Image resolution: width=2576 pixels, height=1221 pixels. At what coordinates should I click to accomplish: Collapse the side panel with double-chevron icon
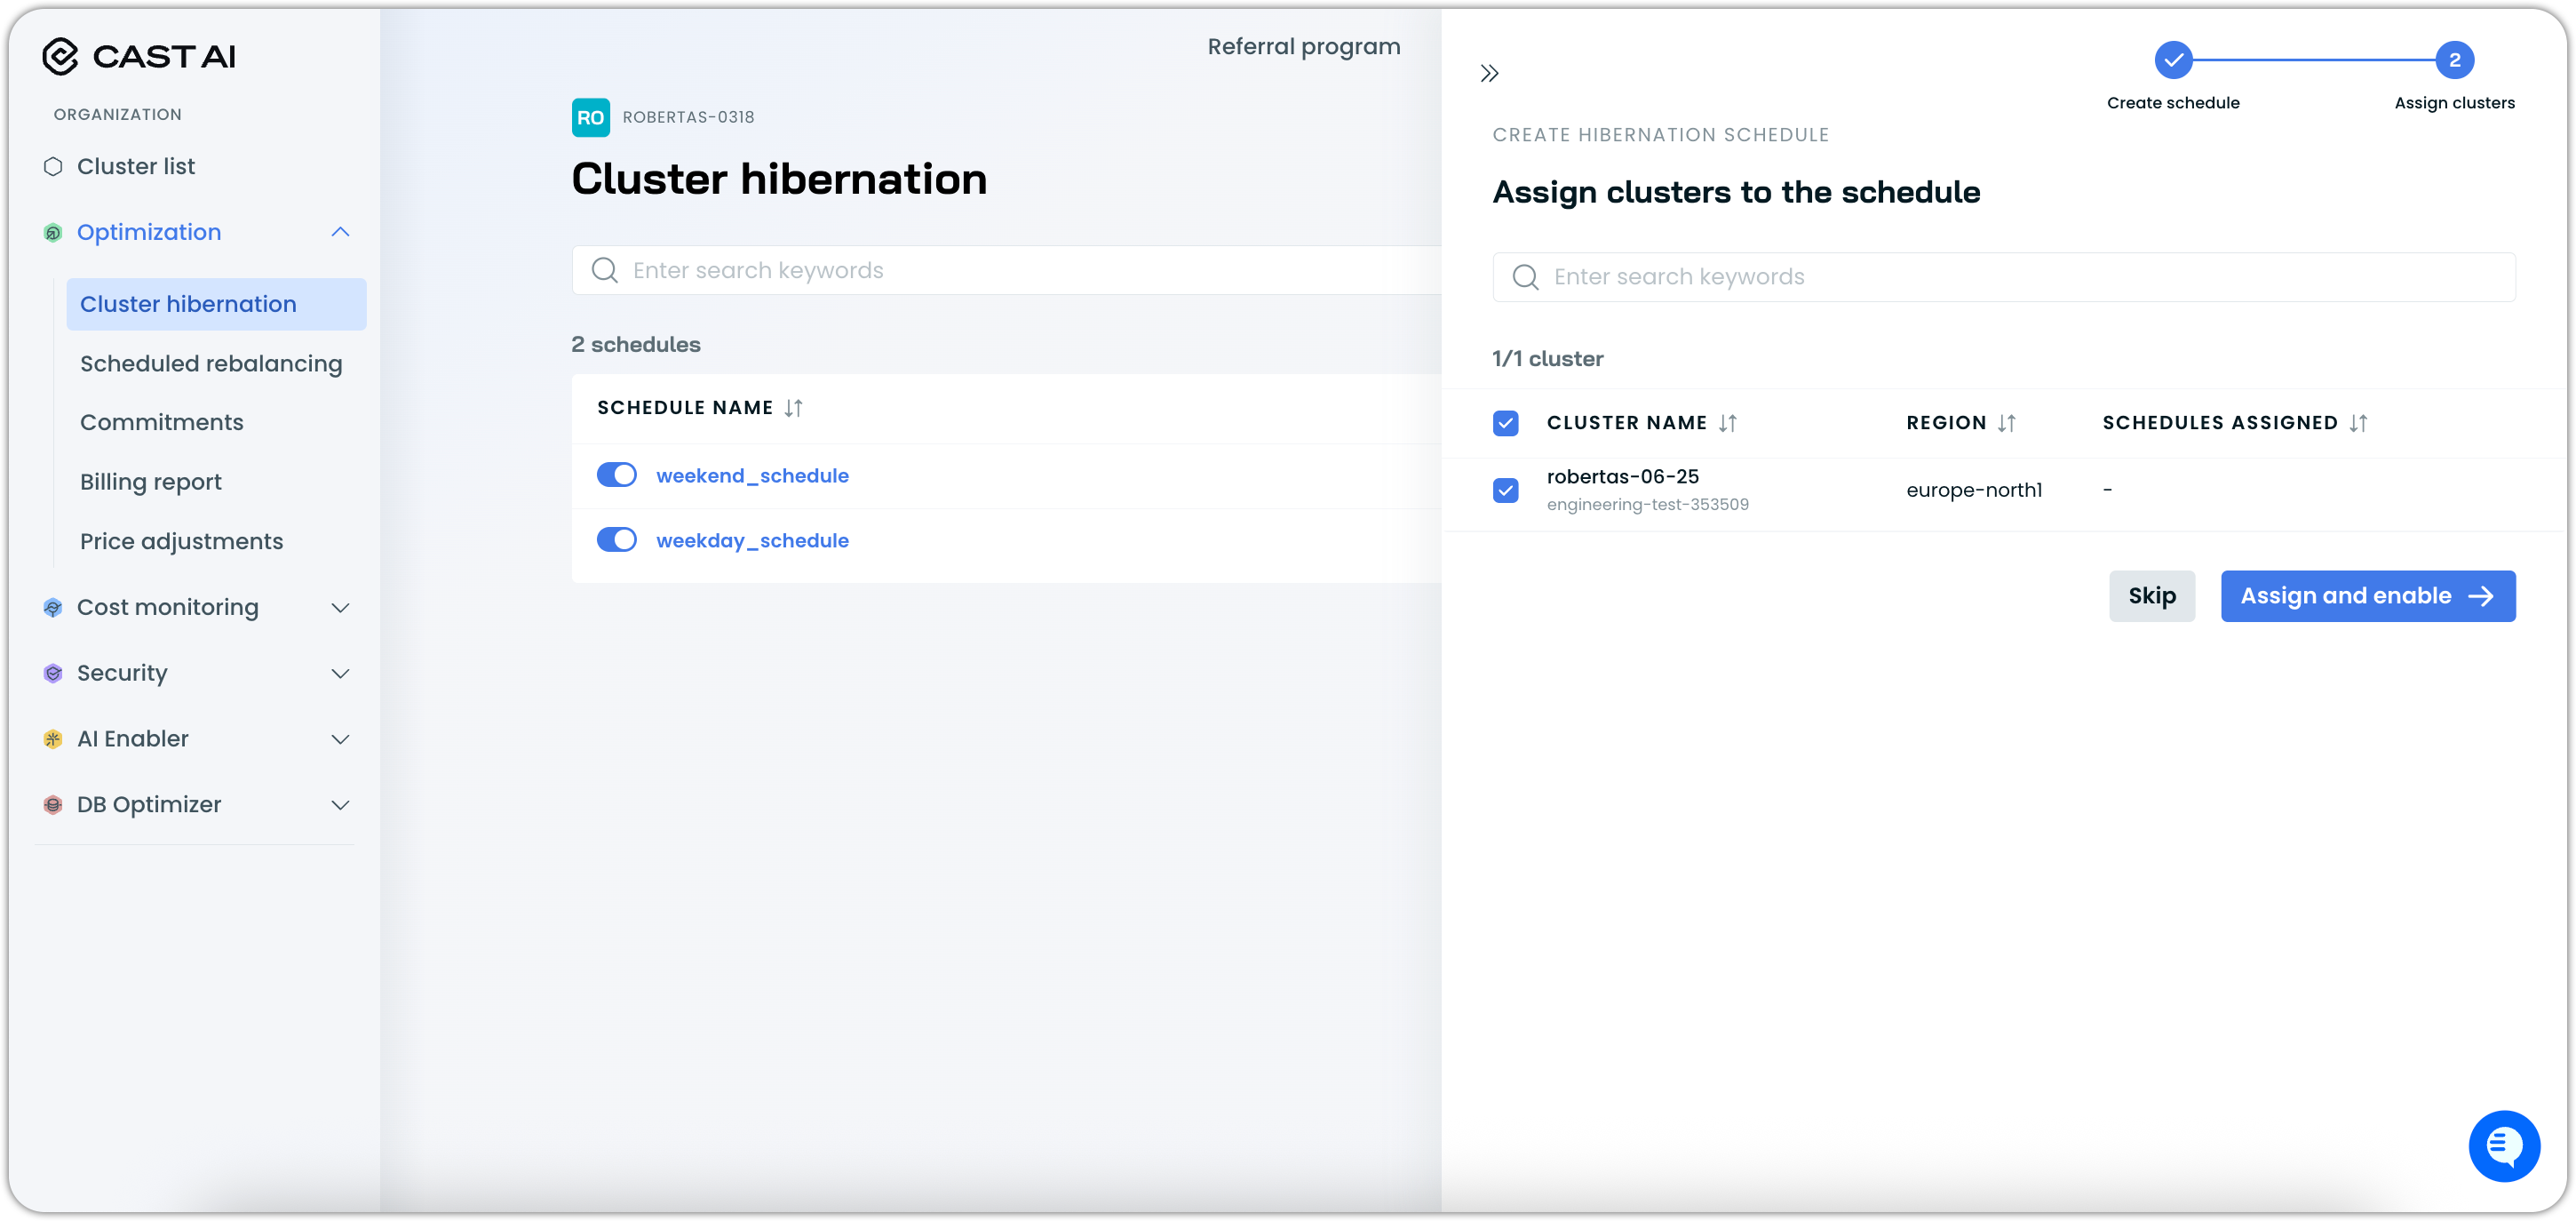[1489, 73]
